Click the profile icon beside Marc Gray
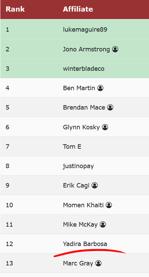The image size is (149, 277). 99,263
